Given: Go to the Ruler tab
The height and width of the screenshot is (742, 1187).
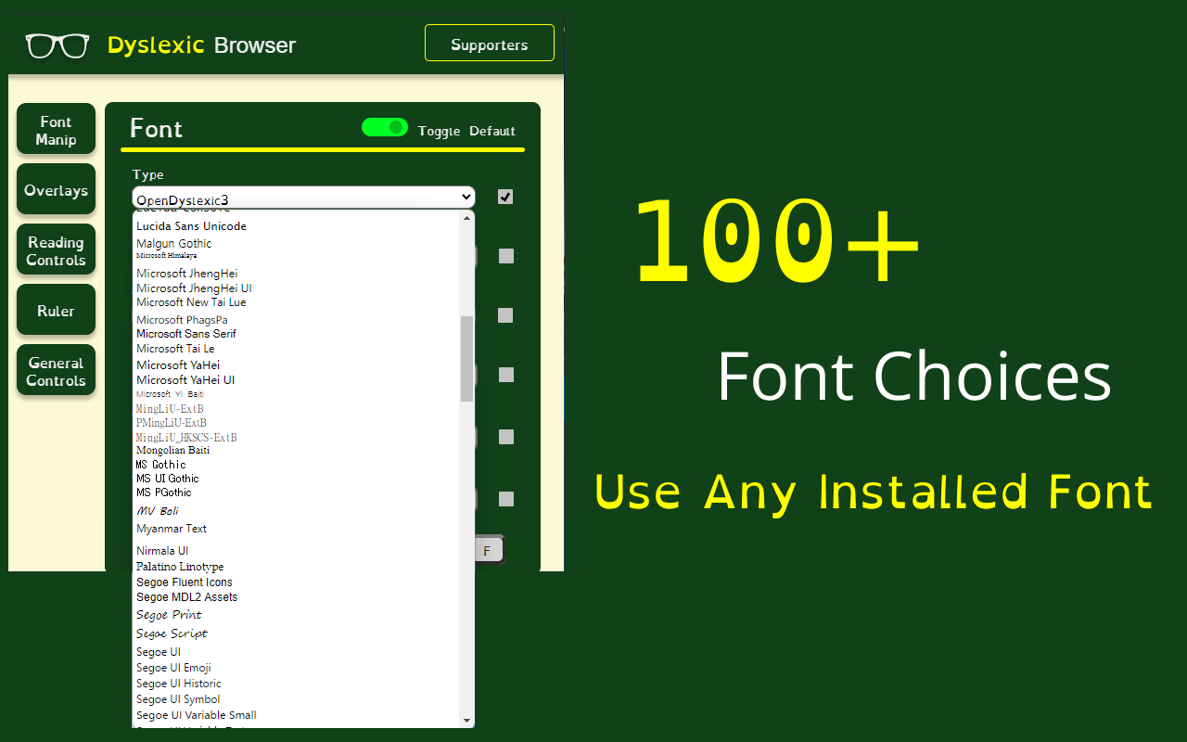Looking at the screenshot, I should pyautogui.click(x=56, y=311).
